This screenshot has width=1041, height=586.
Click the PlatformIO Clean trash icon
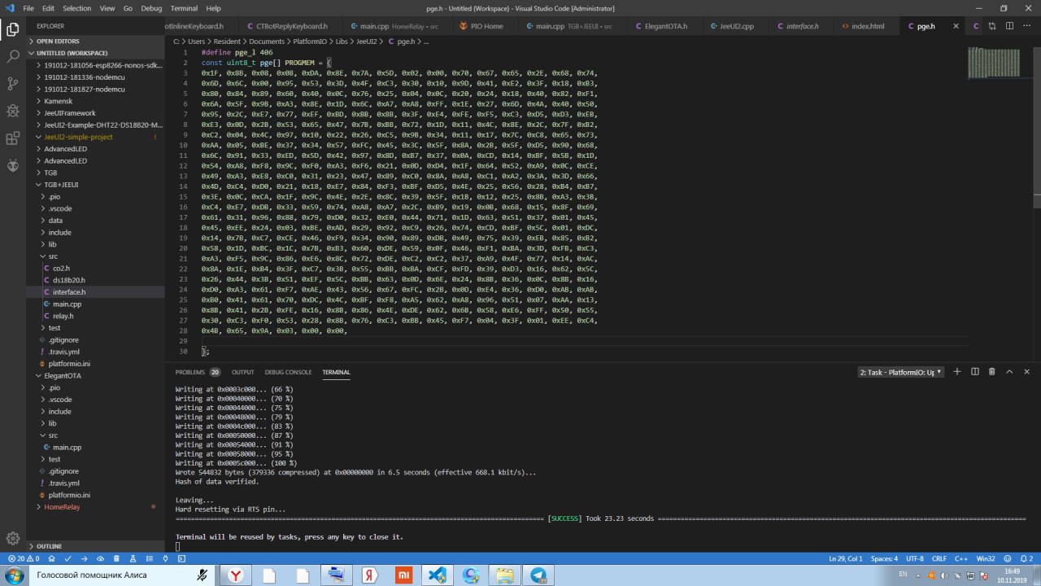click(x=117, y=559)
